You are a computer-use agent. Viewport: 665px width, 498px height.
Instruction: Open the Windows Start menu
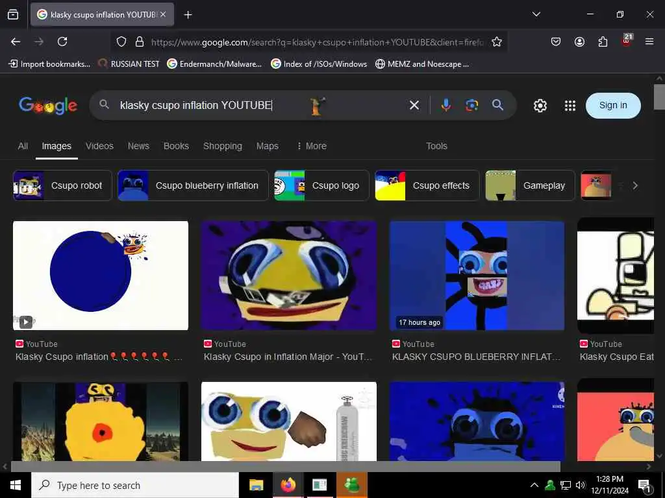coord(16,485)
